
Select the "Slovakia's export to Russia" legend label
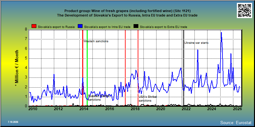56,27
